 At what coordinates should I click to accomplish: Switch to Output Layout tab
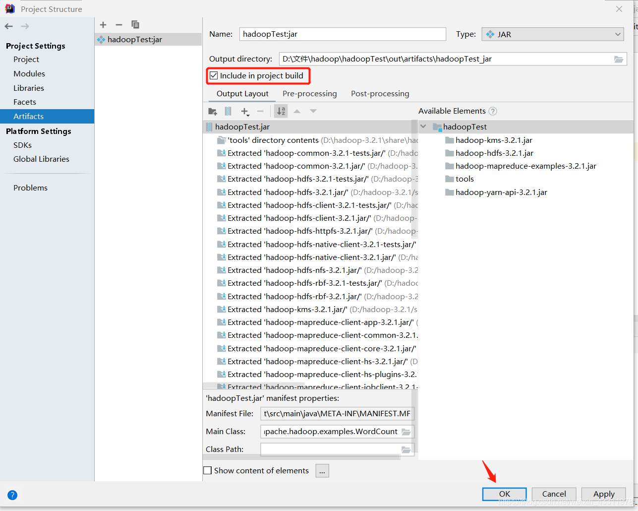pyautogui.click(x=242, y=94)
